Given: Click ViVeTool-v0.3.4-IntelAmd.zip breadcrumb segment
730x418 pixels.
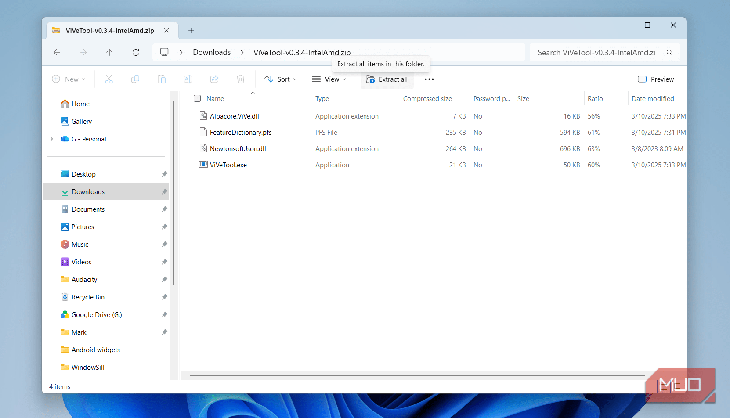Looking at the screenshot, I should 302,52.
